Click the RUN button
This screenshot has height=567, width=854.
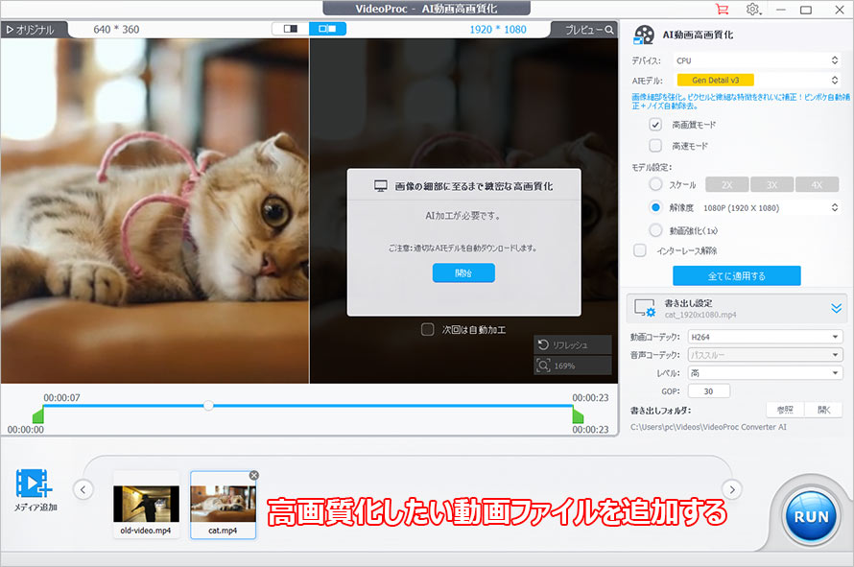point(811,516)
